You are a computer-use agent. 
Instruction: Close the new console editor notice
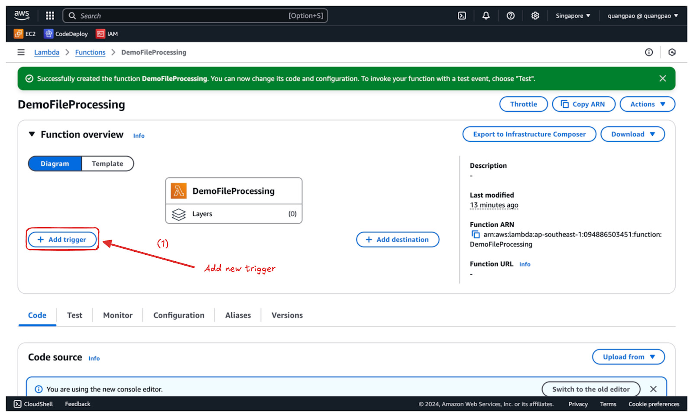(654, 389)
